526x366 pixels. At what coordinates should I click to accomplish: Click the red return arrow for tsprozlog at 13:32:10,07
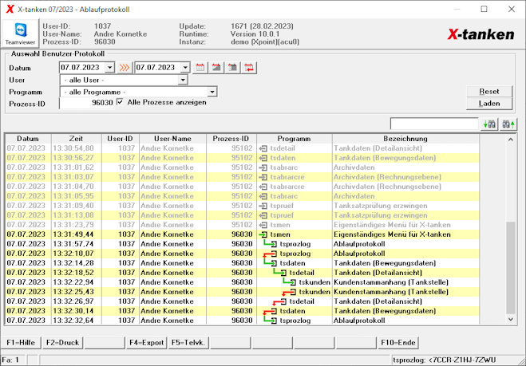[270, 254]
